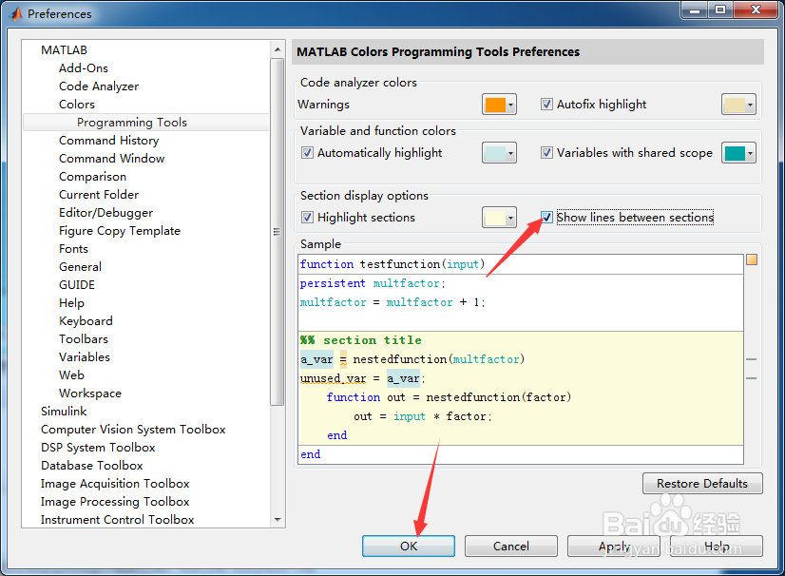Toggle the Highlight sections checkbox
Image resolution: width=785 pixels, height=576 pixels.
307,218
